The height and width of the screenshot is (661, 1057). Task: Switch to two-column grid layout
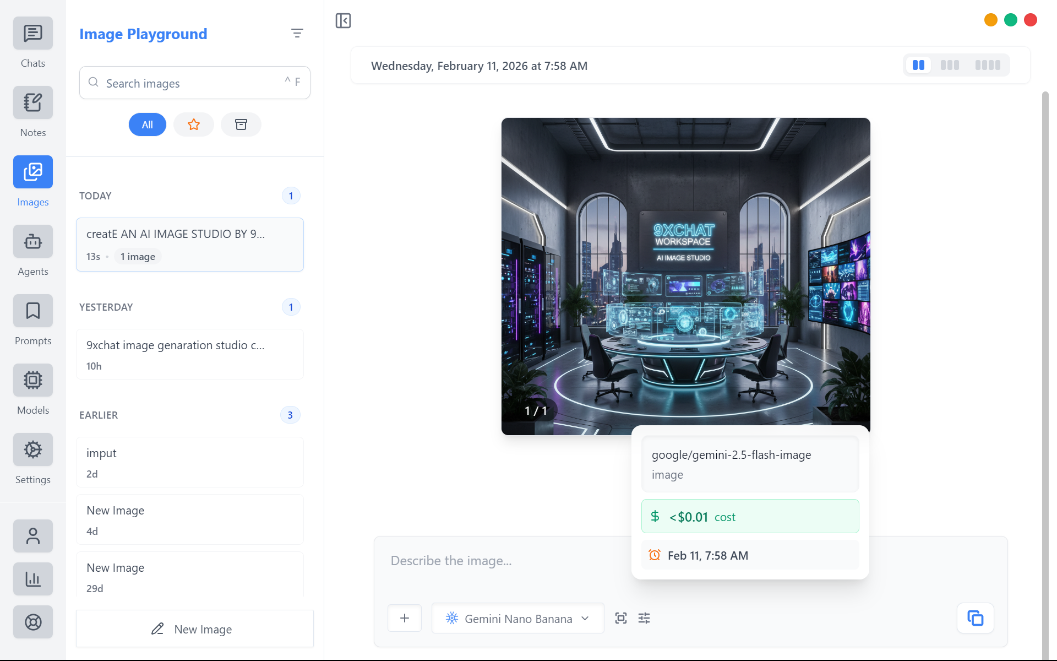(x=918, y=65)
